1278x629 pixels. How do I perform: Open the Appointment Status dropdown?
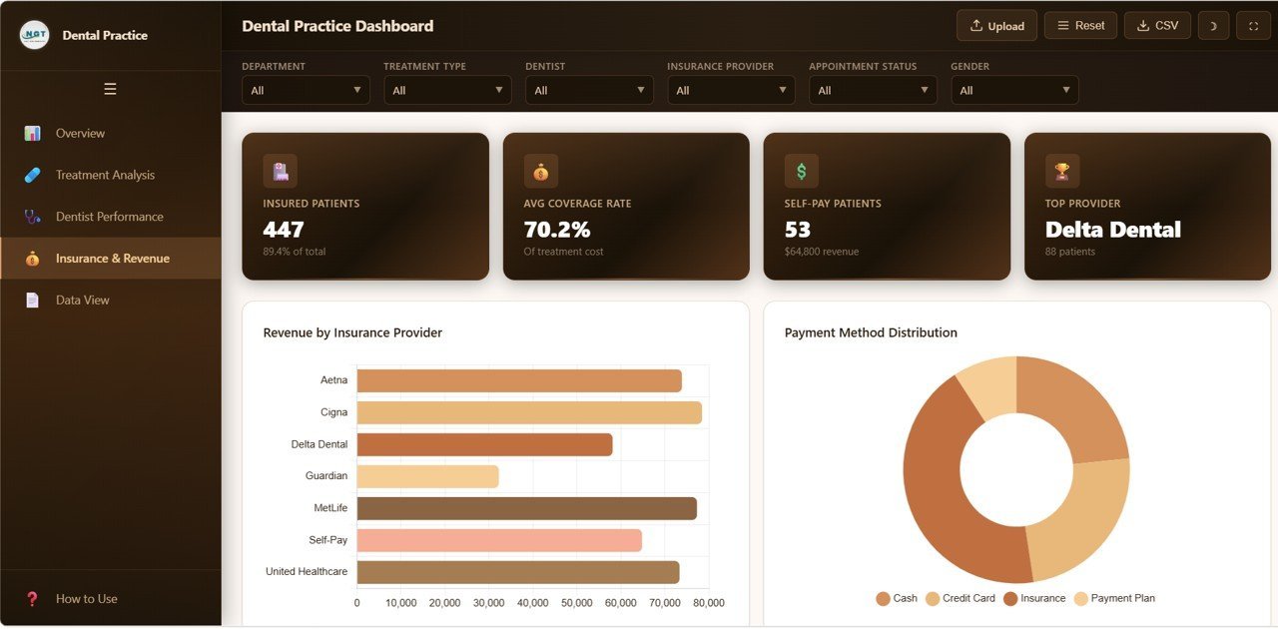[873, 89]
